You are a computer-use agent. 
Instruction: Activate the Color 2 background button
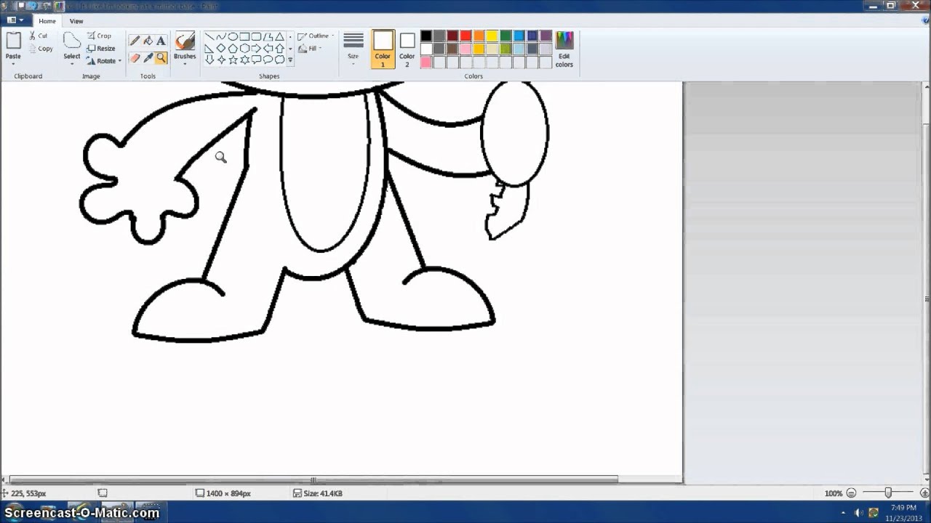pyautogui.click(x=407, y=49)
